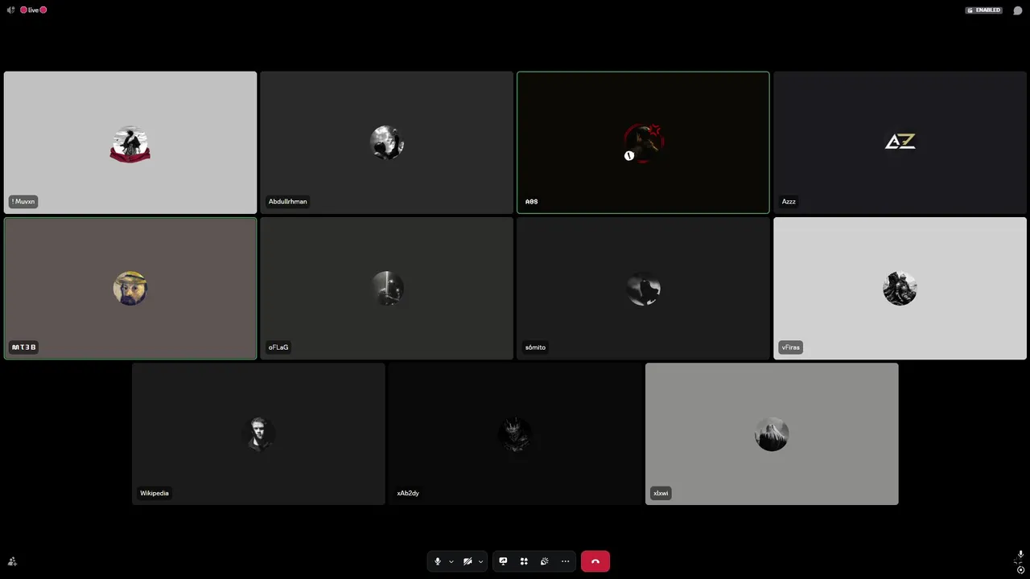The width and height of the screenshot is (1030, 579).
Task: Click the oFLaG name label
Action: pyautogui.click(x=278, y=347)
